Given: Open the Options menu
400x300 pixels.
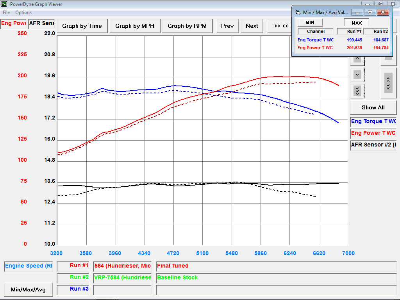Looking at the screenshot, I should [x=23, y=12].
